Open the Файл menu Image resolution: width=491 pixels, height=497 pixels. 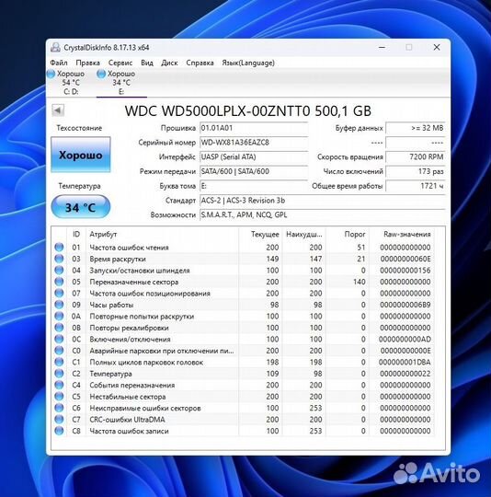click(59, 63)
